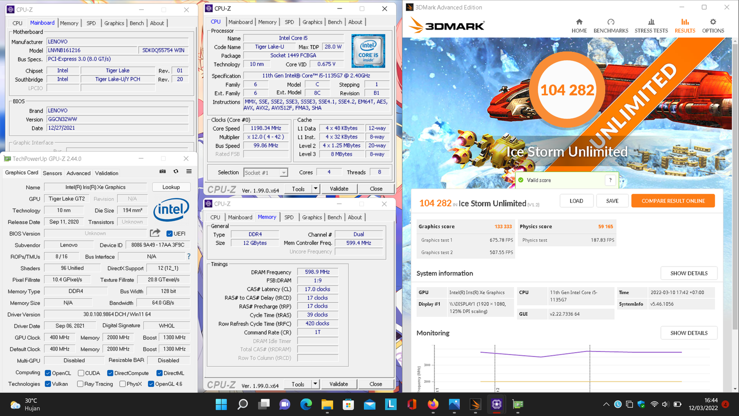Screen dimensions: 739x416
Task: Switch to Advanced tab in GPU-Z
Action: [x=79, y=173]
